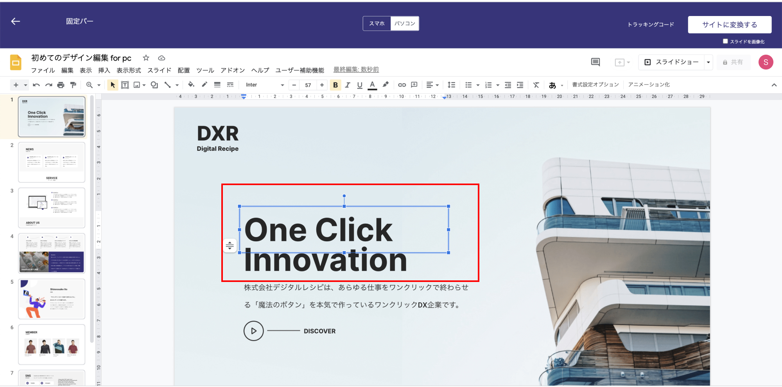Collapse the toolbar with chevron arrow
This screenshot has width=782, height=387.
774,85
